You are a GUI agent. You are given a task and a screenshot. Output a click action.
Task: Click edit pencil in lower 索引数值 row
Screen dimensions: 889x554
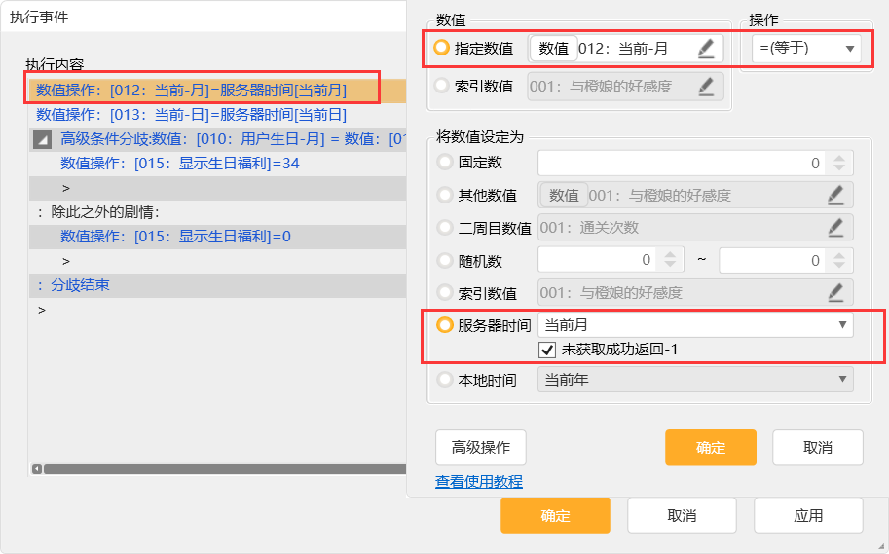point(835,292)
